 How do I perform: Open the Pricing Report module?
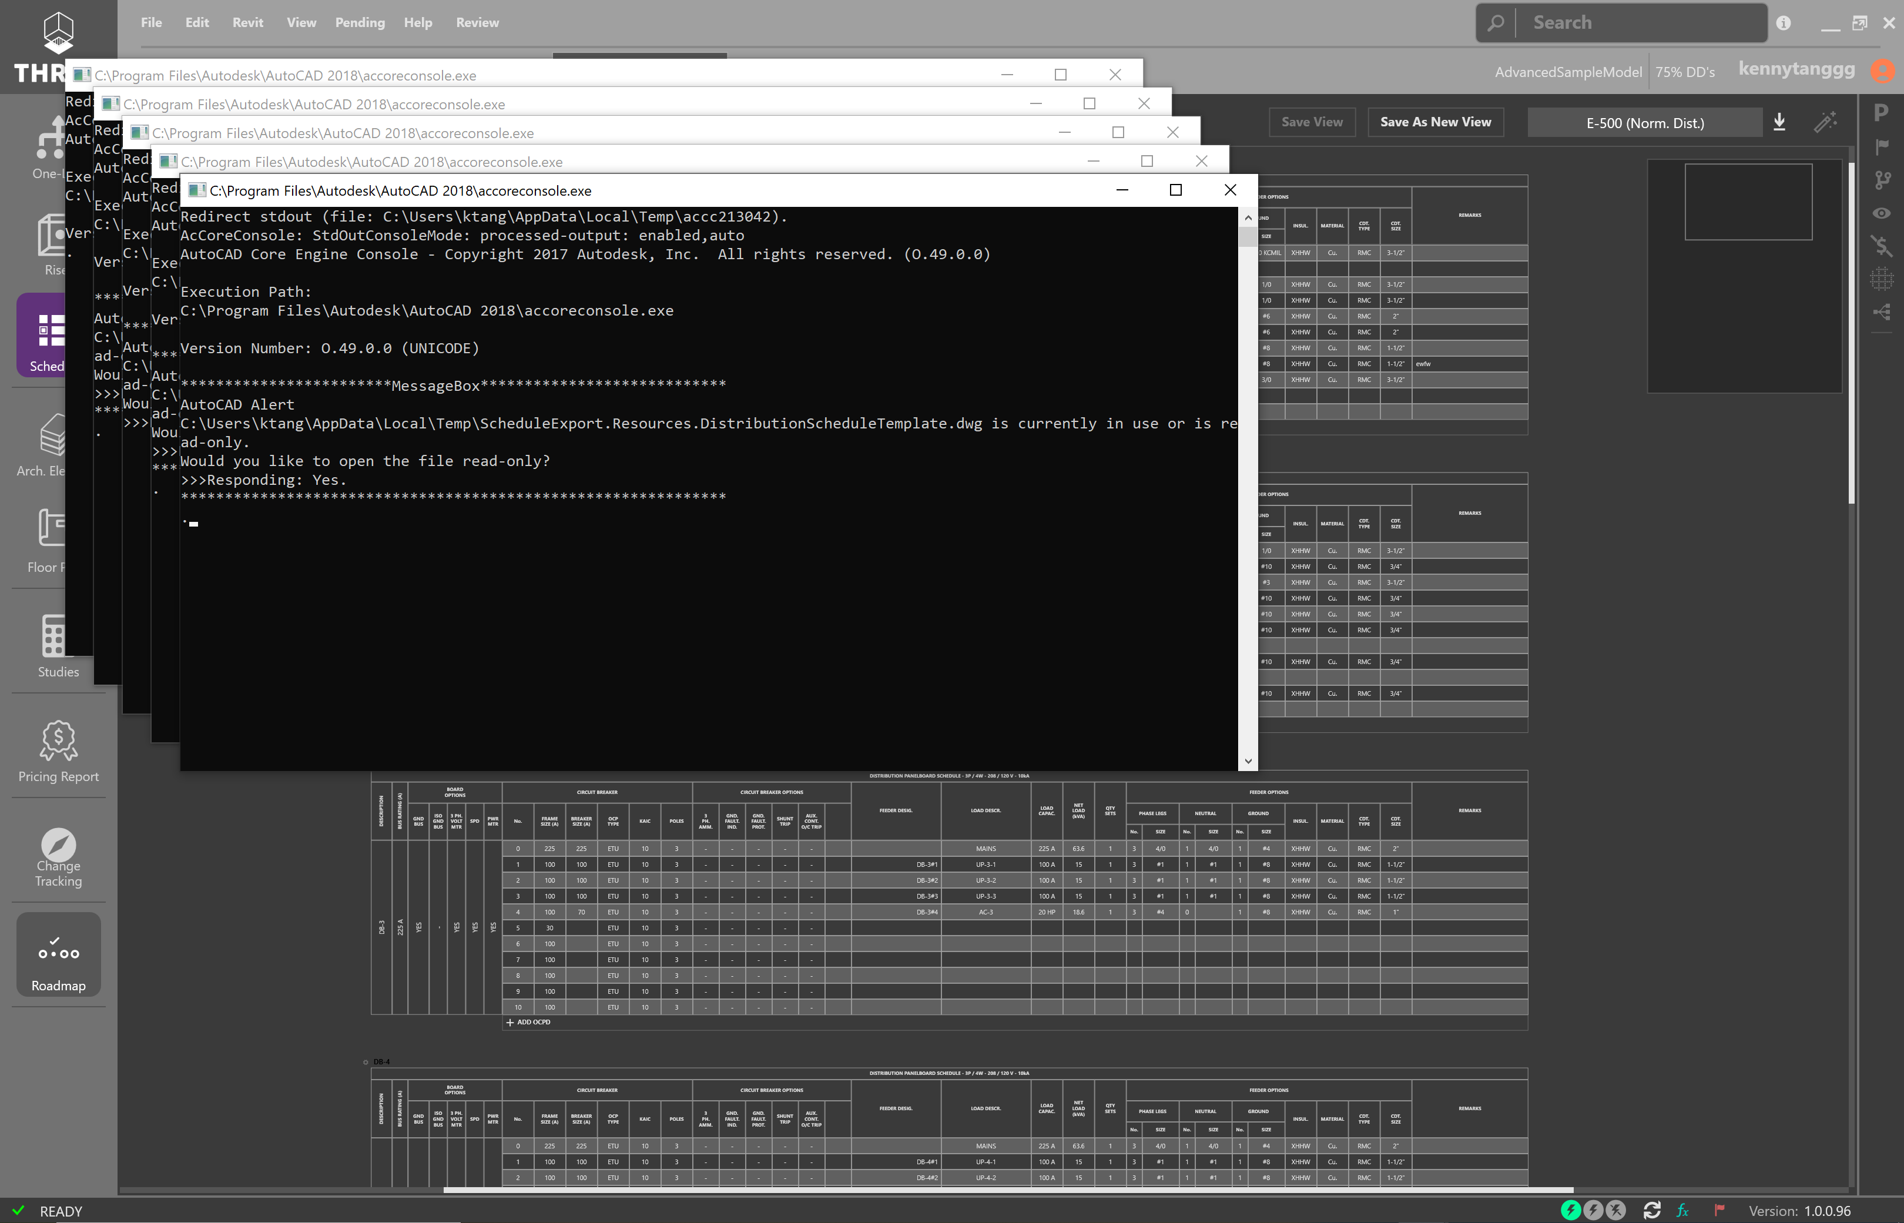point(58,751)
